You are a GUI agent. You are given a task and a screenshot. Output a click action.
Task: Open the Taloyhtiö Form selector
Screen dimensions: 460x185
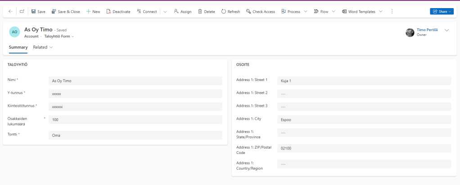(x=59, y=36)
